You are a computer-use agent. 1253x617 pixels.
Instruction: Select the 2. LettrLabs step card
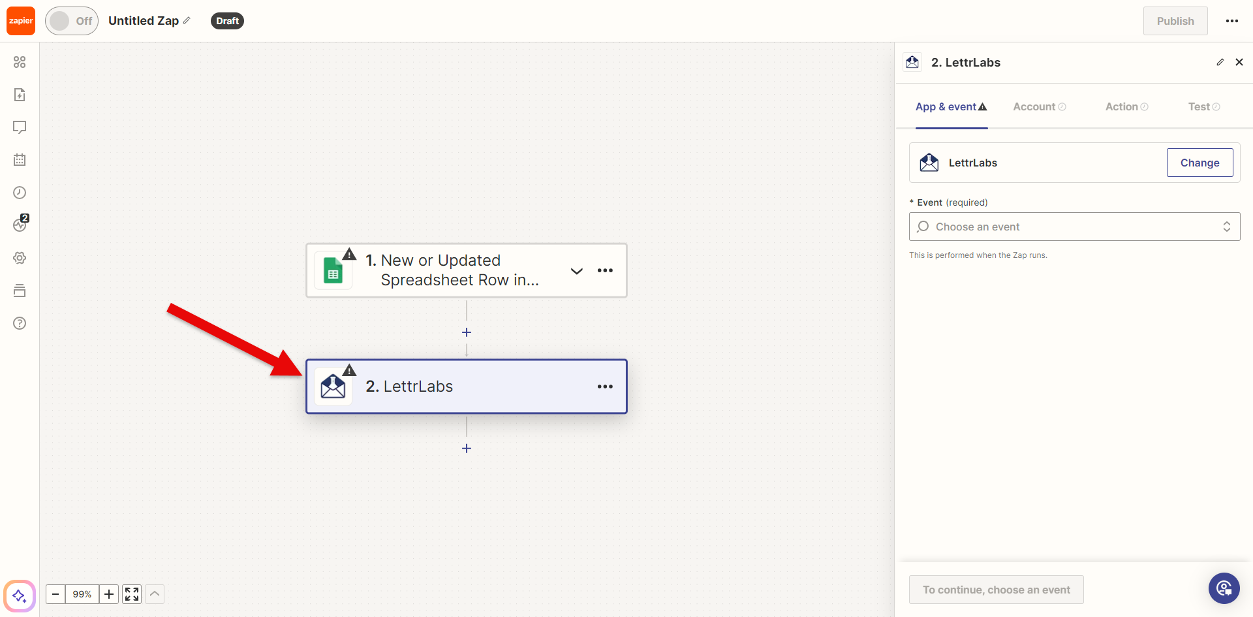click(x=467, y=387)
